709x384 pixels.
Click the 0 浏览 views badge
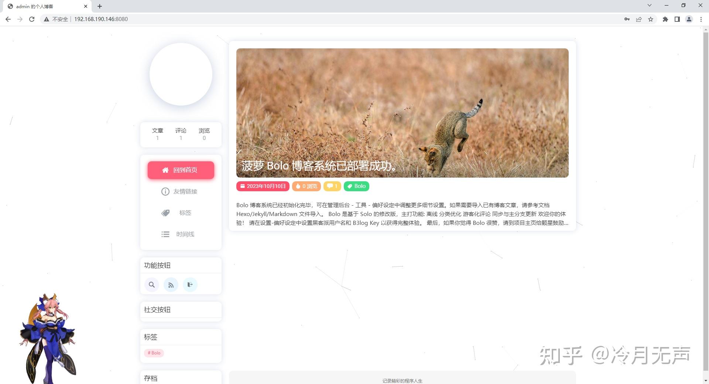pos(306,186)
